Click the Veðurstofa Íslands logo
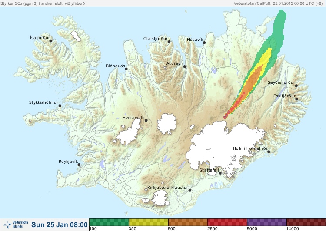The image size is (326, 231). (x=16, y=224)
